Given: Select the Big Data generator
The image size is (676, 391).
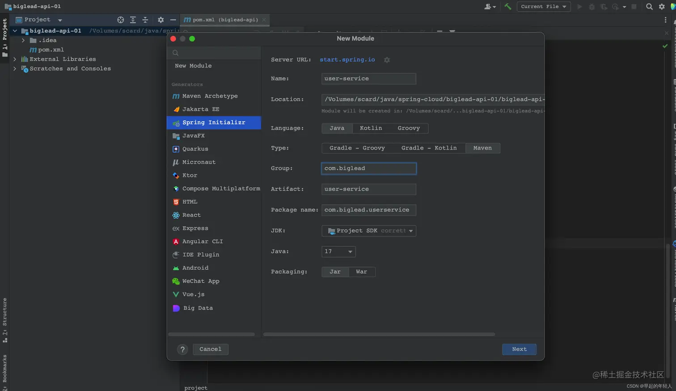Looking at the screenshot, I should pyautogui.click(x=214, y=308).
